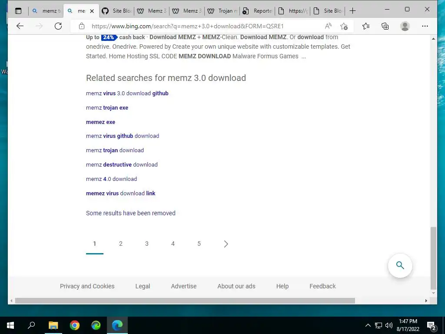Go to results page 3

[147, 244]
